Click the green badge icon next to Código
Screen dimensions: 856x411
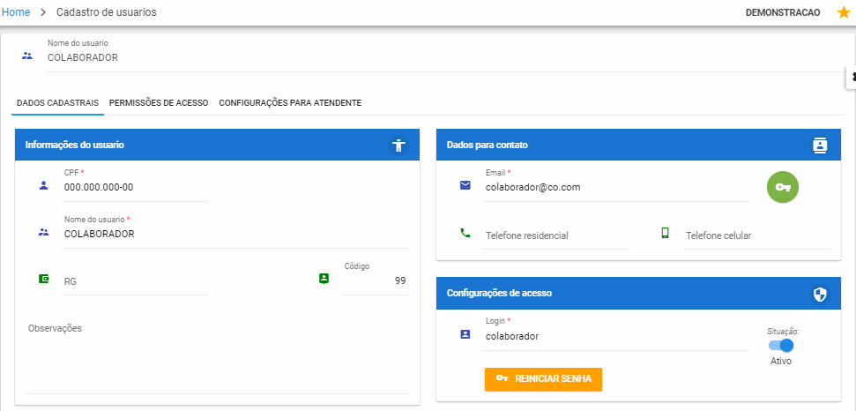click(324, 279)
